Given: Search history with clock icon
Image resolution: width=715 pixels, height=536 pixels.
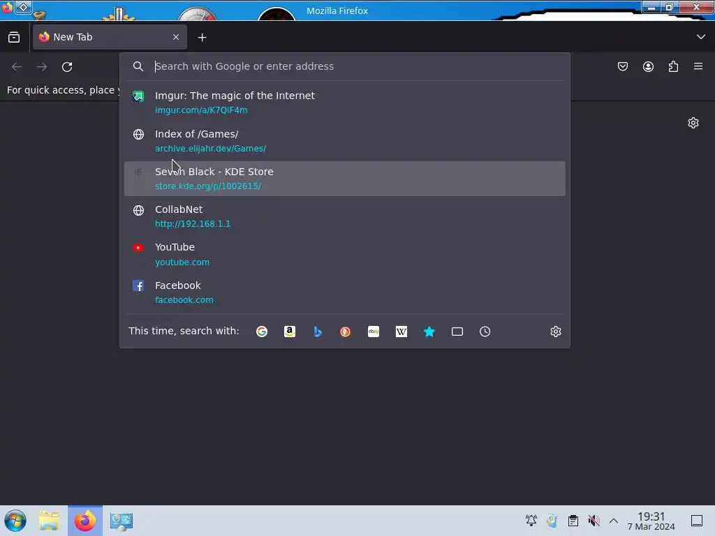Looking at the screenshot, I should coord(485,332).
